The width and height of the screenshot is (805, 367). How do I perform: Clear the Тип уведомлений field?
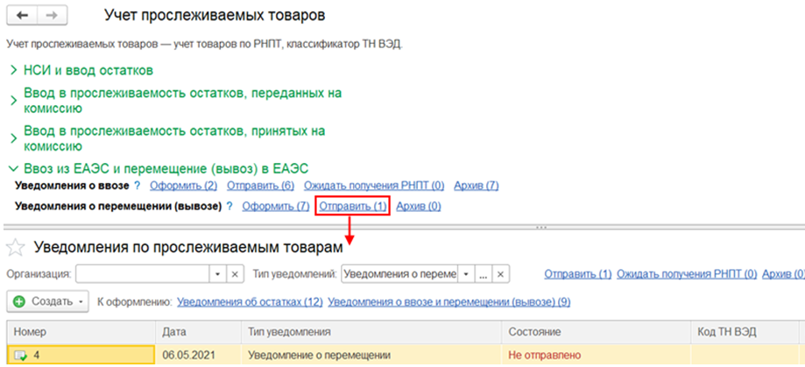[x=502, y=274]
